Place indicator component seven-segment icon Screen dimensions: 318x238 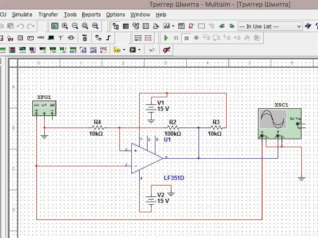20,38
